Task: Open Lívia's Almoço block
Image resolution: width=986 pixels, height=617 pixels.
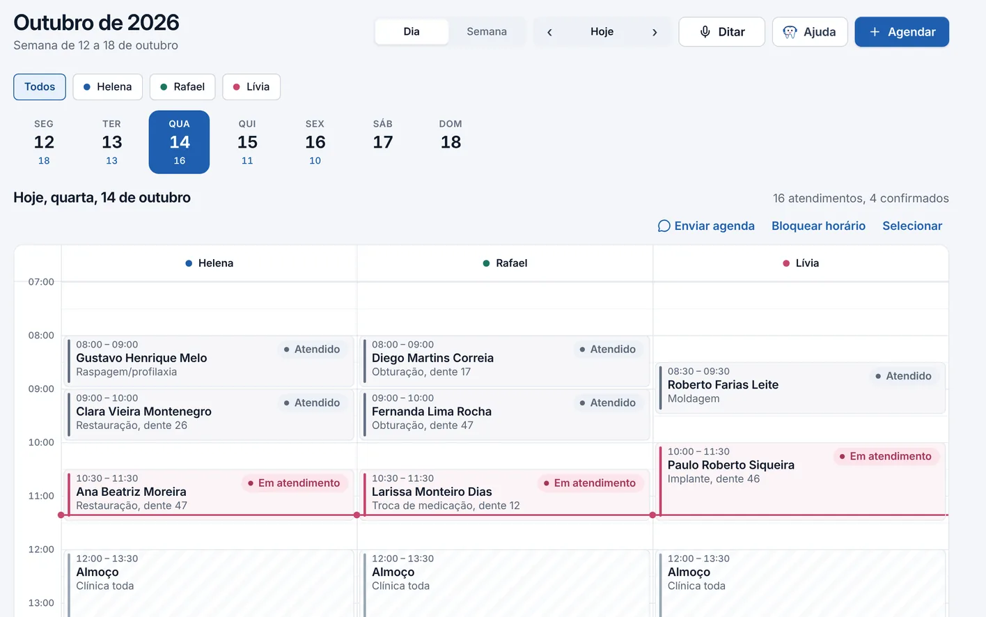Action: (801, 584)
